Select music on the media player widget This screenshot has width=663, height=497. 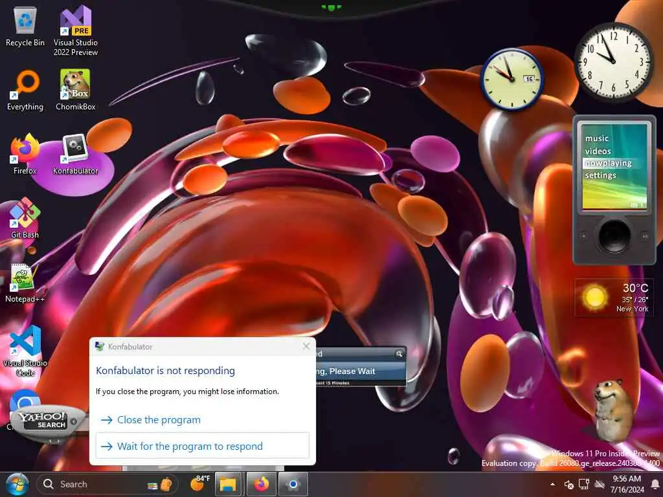click(596, 138)
